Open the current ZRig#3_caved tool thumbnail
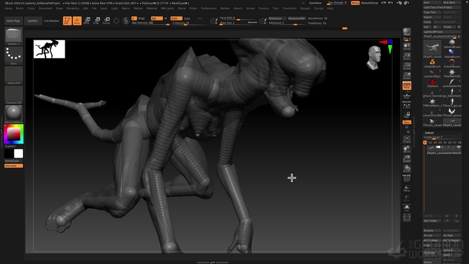The width and height of the screenshot is (469, 264). click(x=432, y=49)
